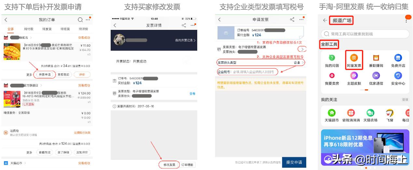Image resolution: width=413 pixels, height=170 pixels.
Task: Tap share icon on 申请发票 screen
Action: (x=292, y=19)
